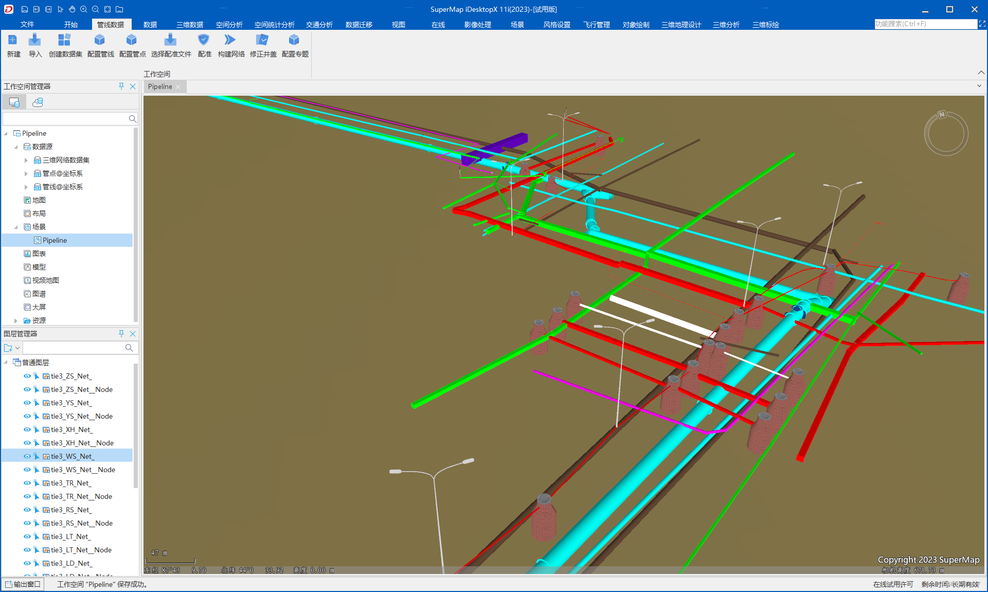Hide the tie3_ZS_Net__Node layer
The image size is (988, 592).
(x=27, y=389)
